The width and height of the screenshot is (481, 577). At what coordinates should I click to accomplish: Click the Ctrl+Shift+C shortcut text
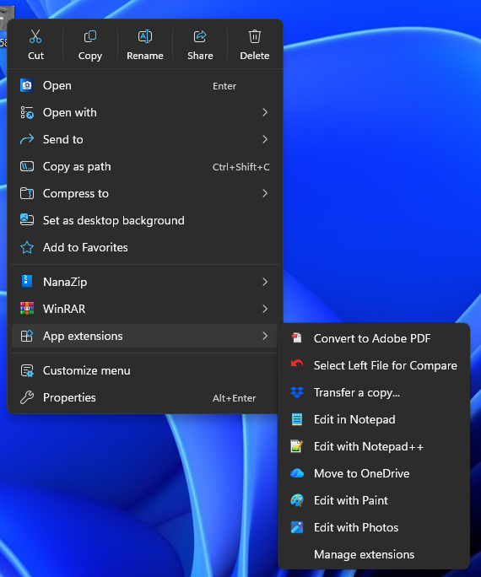pyautogui.click(x=241, y=167)
